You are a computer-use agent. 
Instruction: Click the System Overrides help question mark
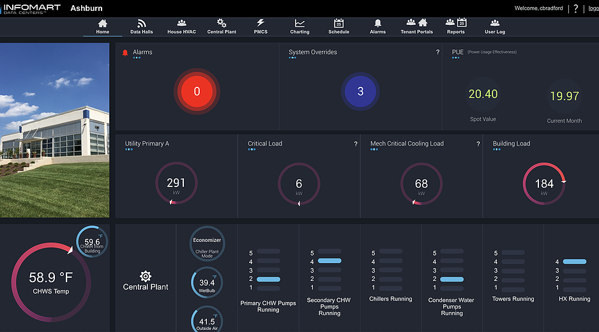pyautogui.click(x=437, y=52)
